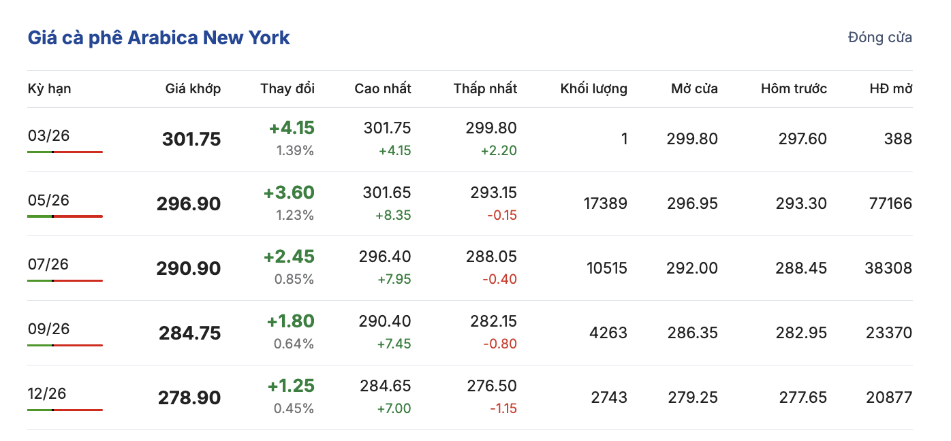951x441 pixels.
Task: Select the Giá khớp column header
Action: point(193,88)
